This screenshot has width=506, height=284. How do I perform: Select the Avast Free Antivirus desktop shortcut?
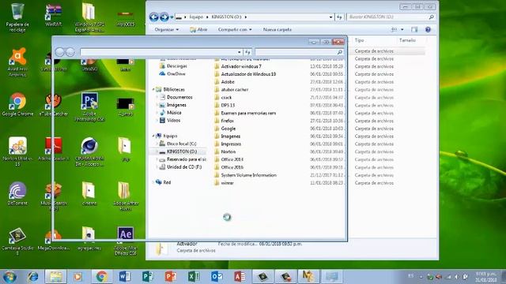tap(17, 62)
